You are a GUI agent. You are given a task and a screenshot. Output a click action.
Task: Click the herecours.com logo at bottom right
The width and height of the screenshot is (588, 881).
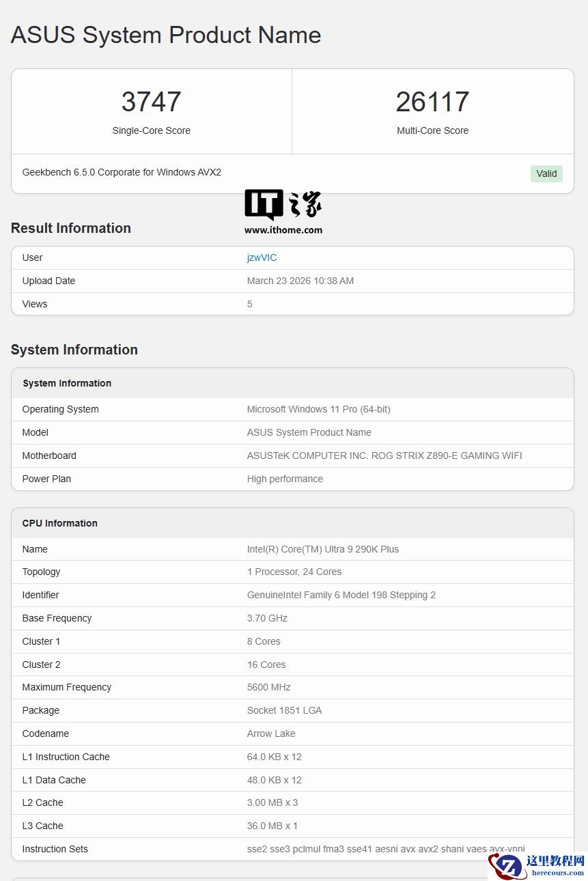click(x=537, y=865)
